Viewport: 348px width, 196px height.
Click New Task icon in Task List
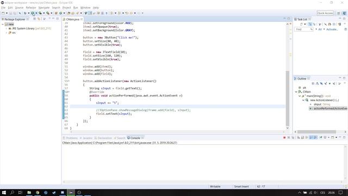[301, 24]
